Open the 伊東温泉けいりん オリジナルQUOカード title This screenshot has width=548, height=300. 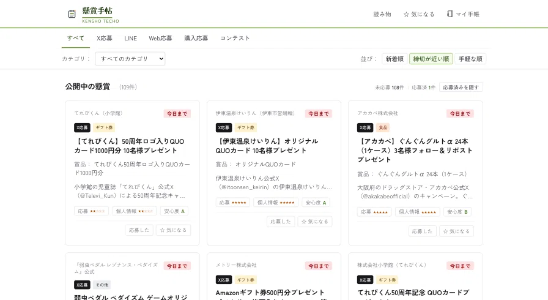pos(267,146)
